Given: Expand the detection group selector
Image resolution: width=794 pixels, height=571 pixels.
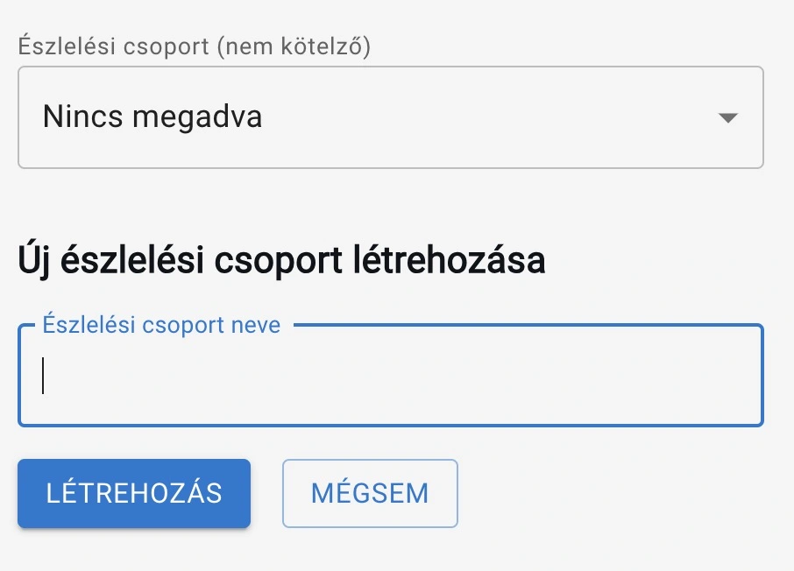Looking at the screenshot, I should click(390, 116).
